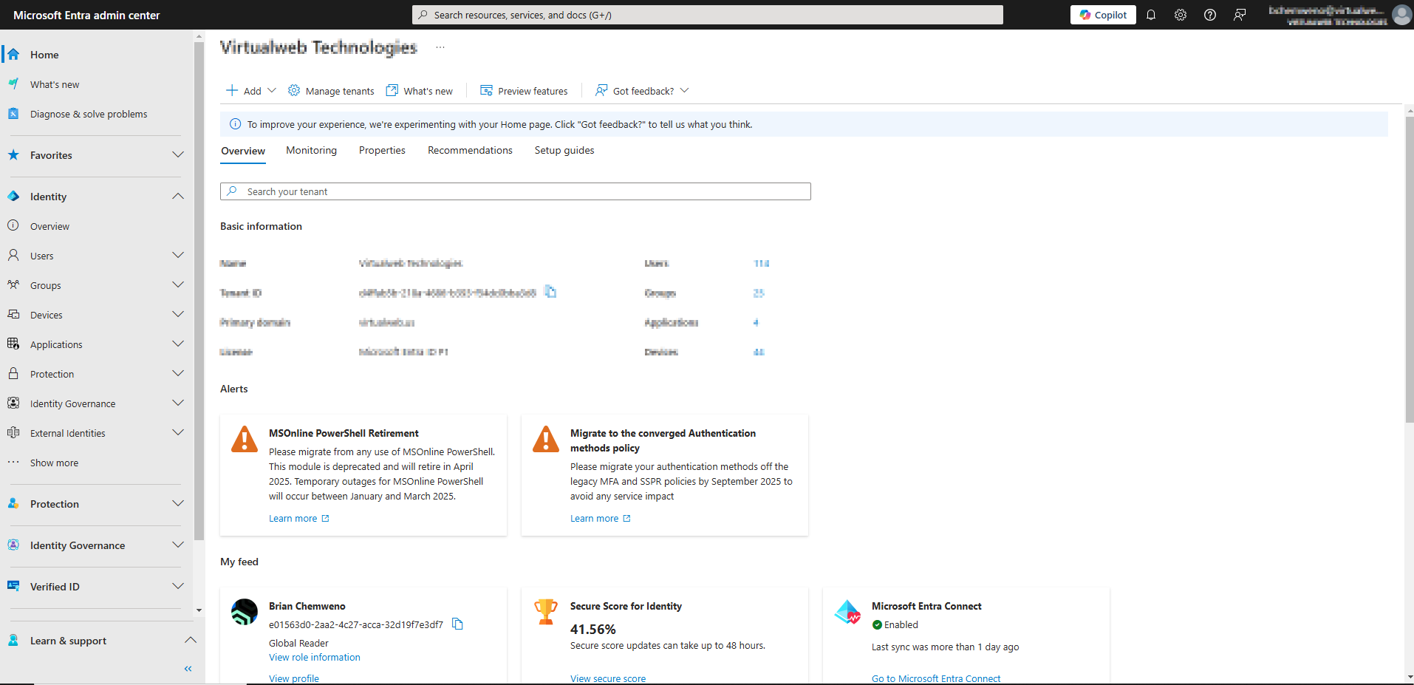Copy the Tenant ID using the copy icon
The width and height of the screenshot is (1414, 685).
pyautogui.click(x=550, y=291)
